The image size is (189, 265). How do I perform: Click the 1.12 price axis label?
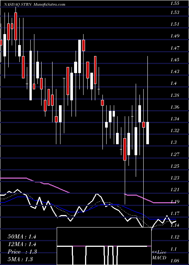(175, 237)
